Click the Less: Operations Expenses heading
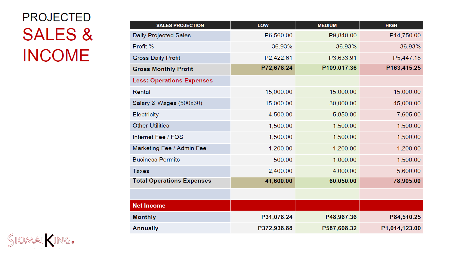This screenshot has width=451, height=253. [x=173, y=81]
